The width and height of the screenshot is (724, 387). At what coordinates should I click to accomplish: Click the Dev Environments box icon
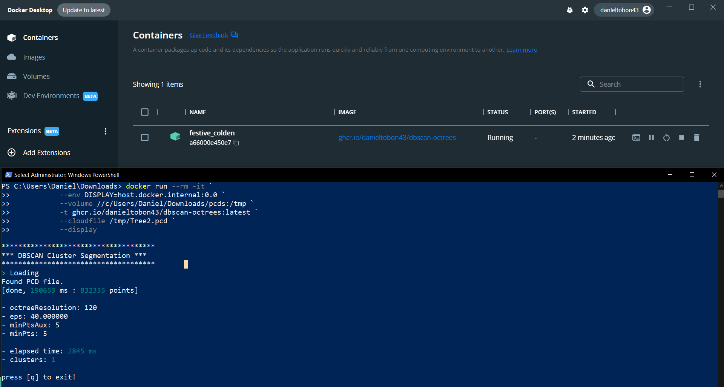tap(12, 95)
